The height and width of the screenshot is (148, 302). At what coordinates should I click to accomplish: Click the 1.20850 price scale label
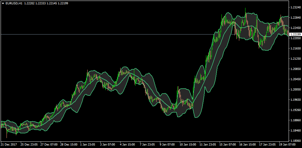(295, 69)
